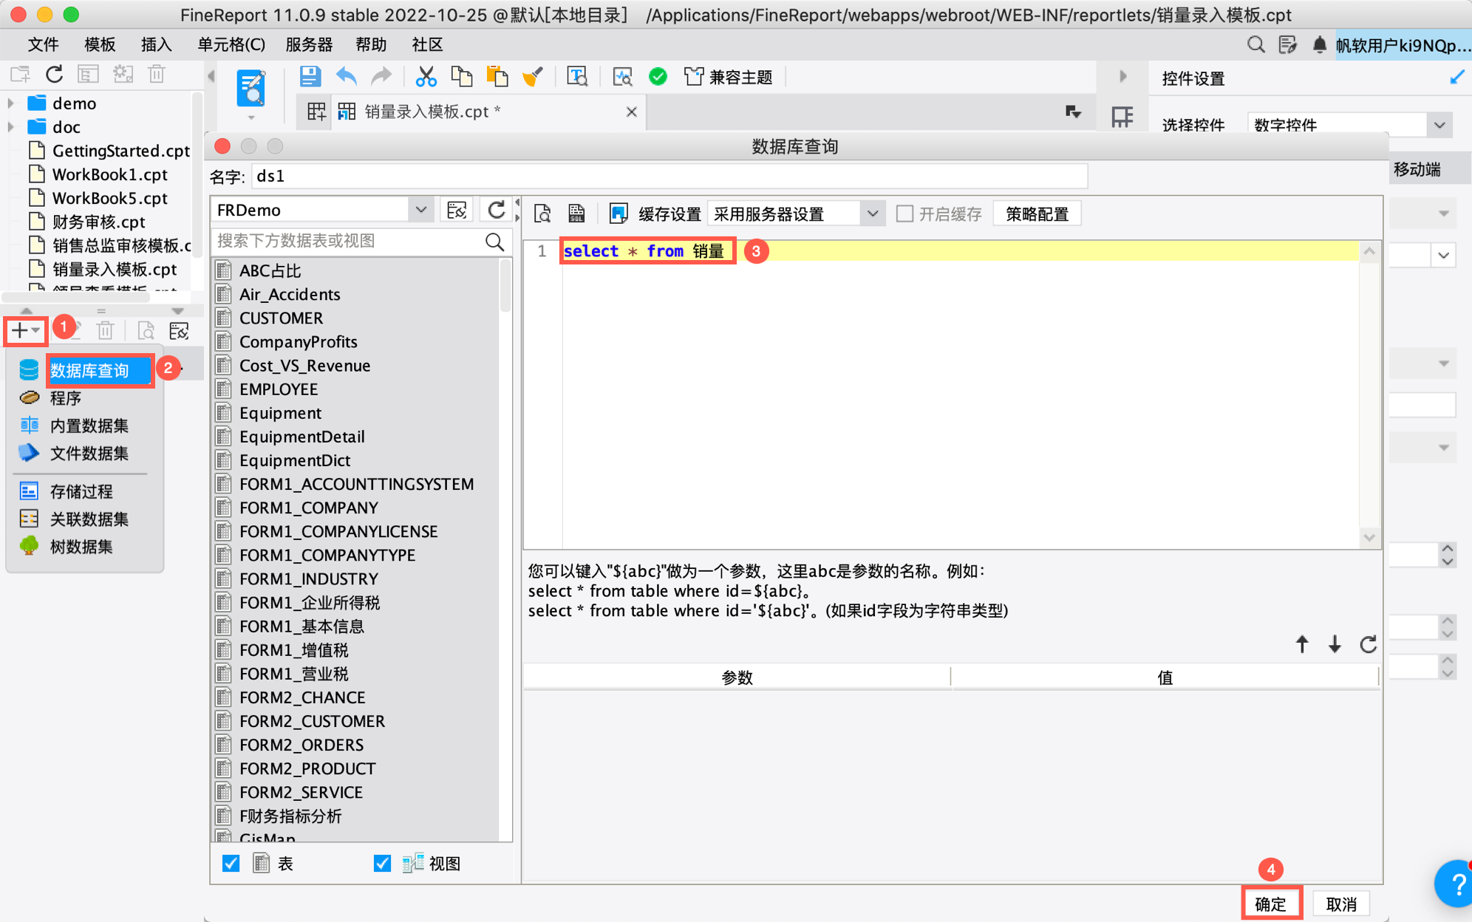Open 采用服务器设置 cache dropdown
The image size is (1472, 922).
(x=872, y=214)
